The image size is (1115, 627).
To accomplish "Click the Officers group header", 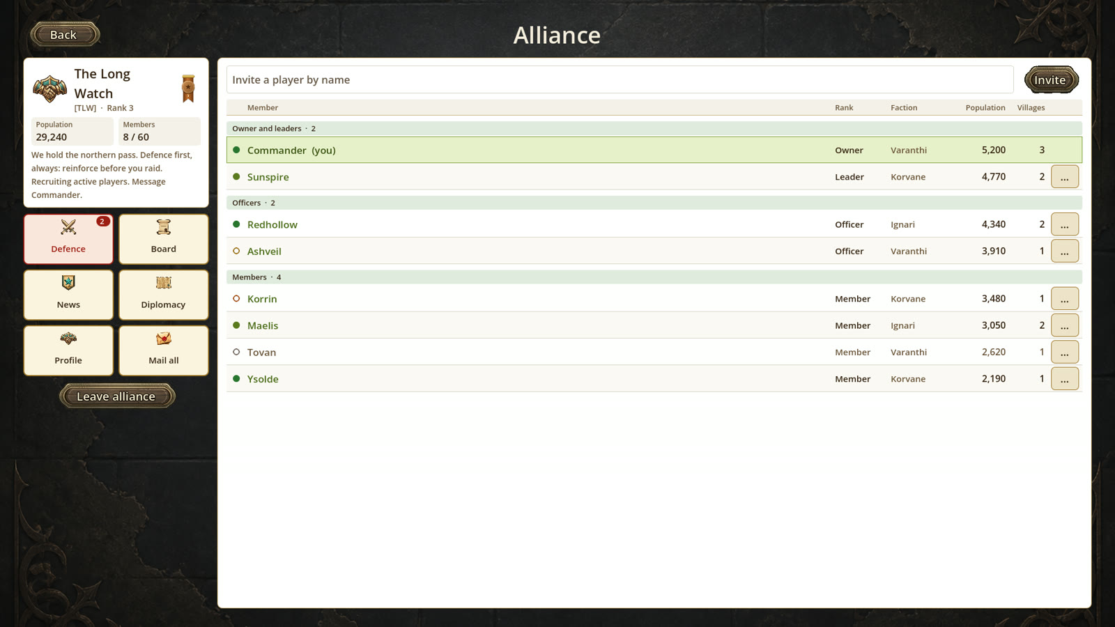I will (x=654, y=203).
